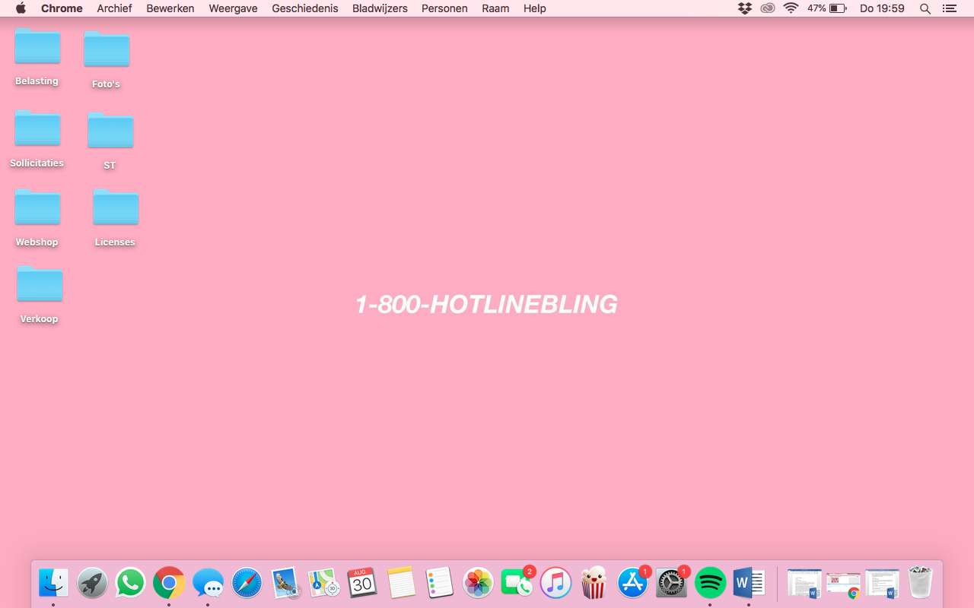This screenshot has width=974, height=608.
Task: Open the yellow Notes app in Dock
Action: (401, 583)
